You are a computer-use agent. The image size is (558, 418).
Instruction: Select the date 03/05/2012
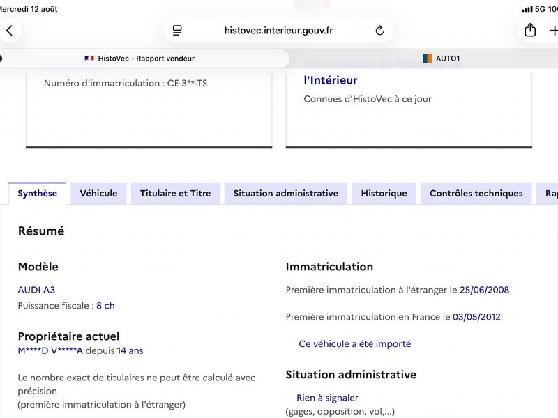(x=476, y=317)
